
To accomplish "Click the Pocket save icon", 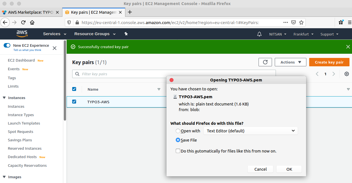I will pyautogui.click(x=294, y=22).
